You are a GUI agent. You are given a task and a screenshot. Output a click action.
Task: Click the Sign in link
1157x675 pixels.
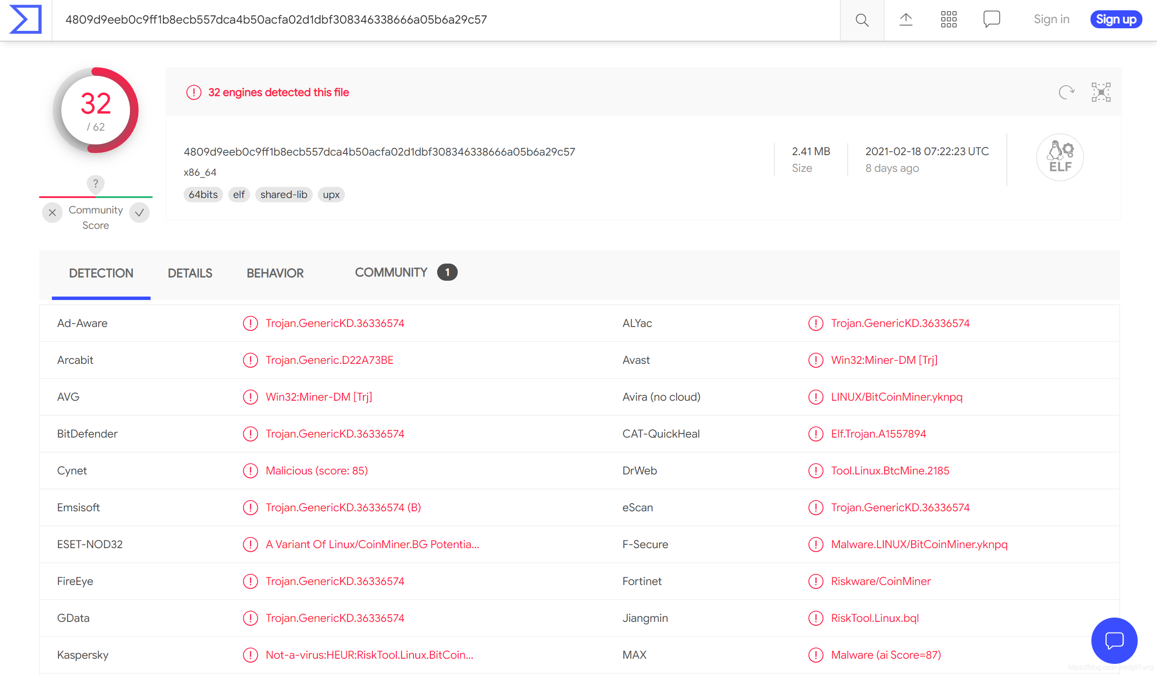coord(1051,19)
